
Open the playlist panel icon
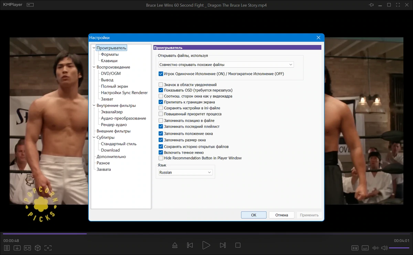click(x=7, y=248)
